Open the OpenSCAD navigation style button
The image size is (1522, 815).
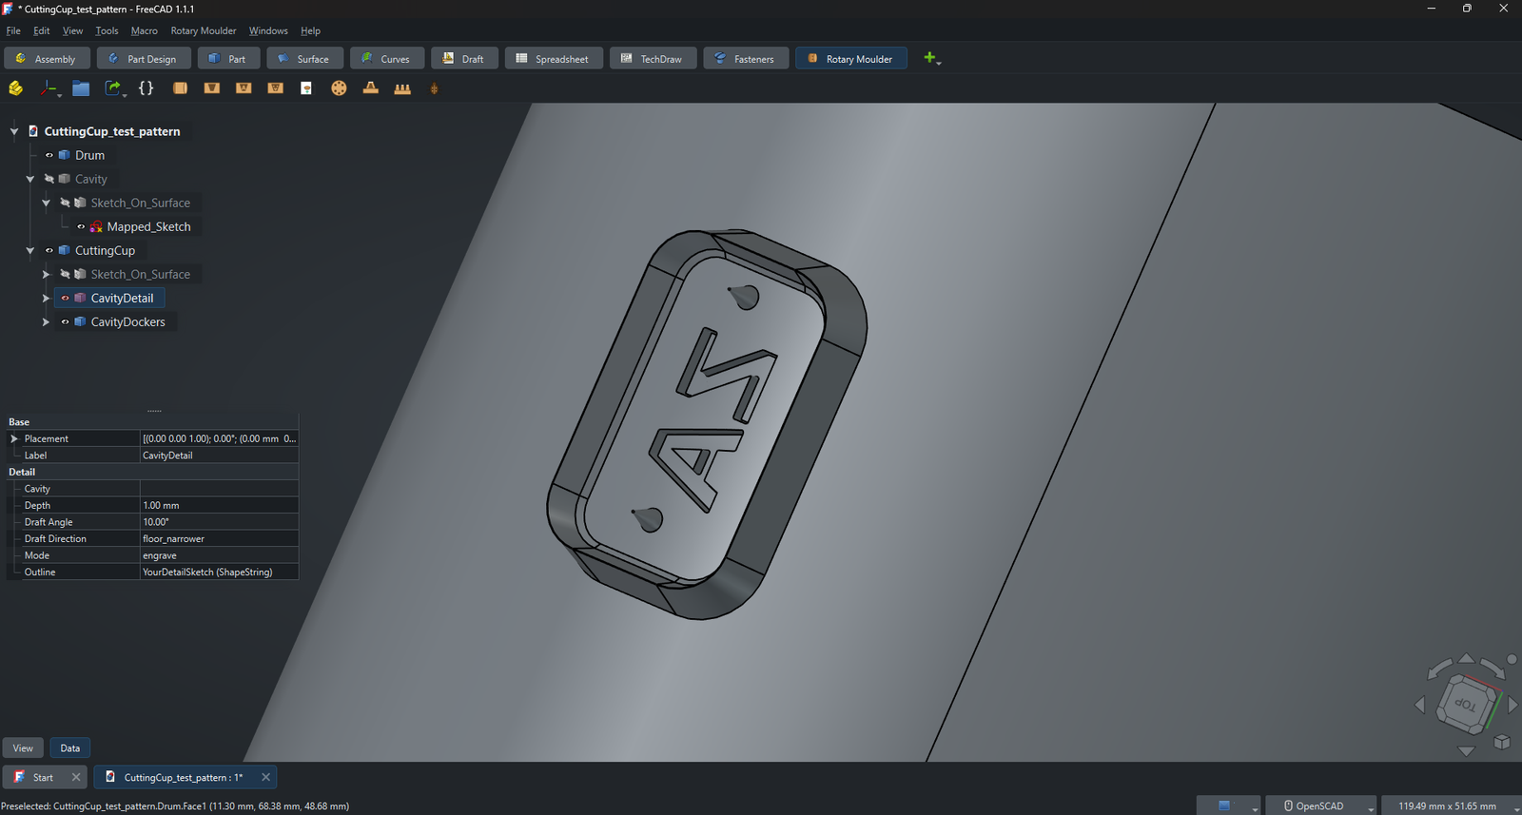(x=1320, y=805)
